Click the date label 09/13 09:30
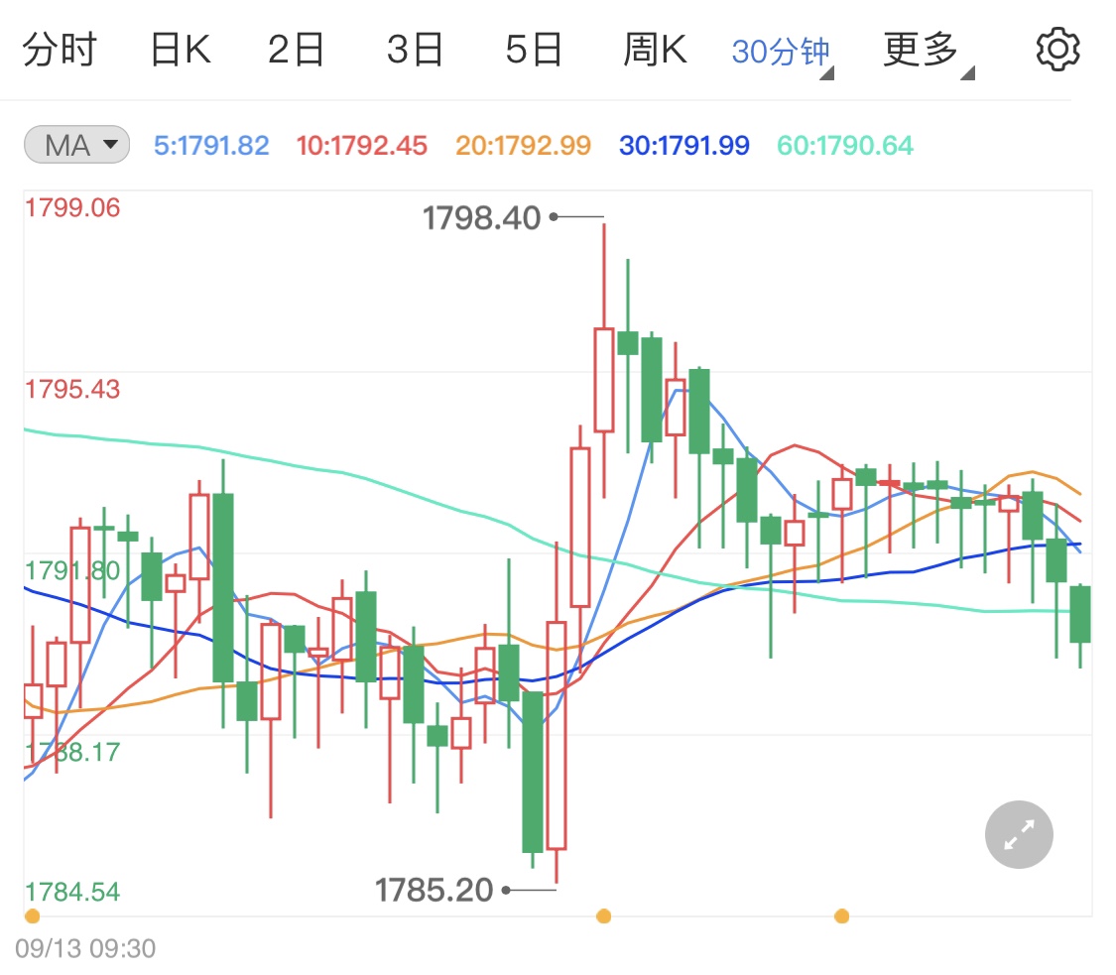The height and width of the screenshot is (975, 1116). click(85, 948)
